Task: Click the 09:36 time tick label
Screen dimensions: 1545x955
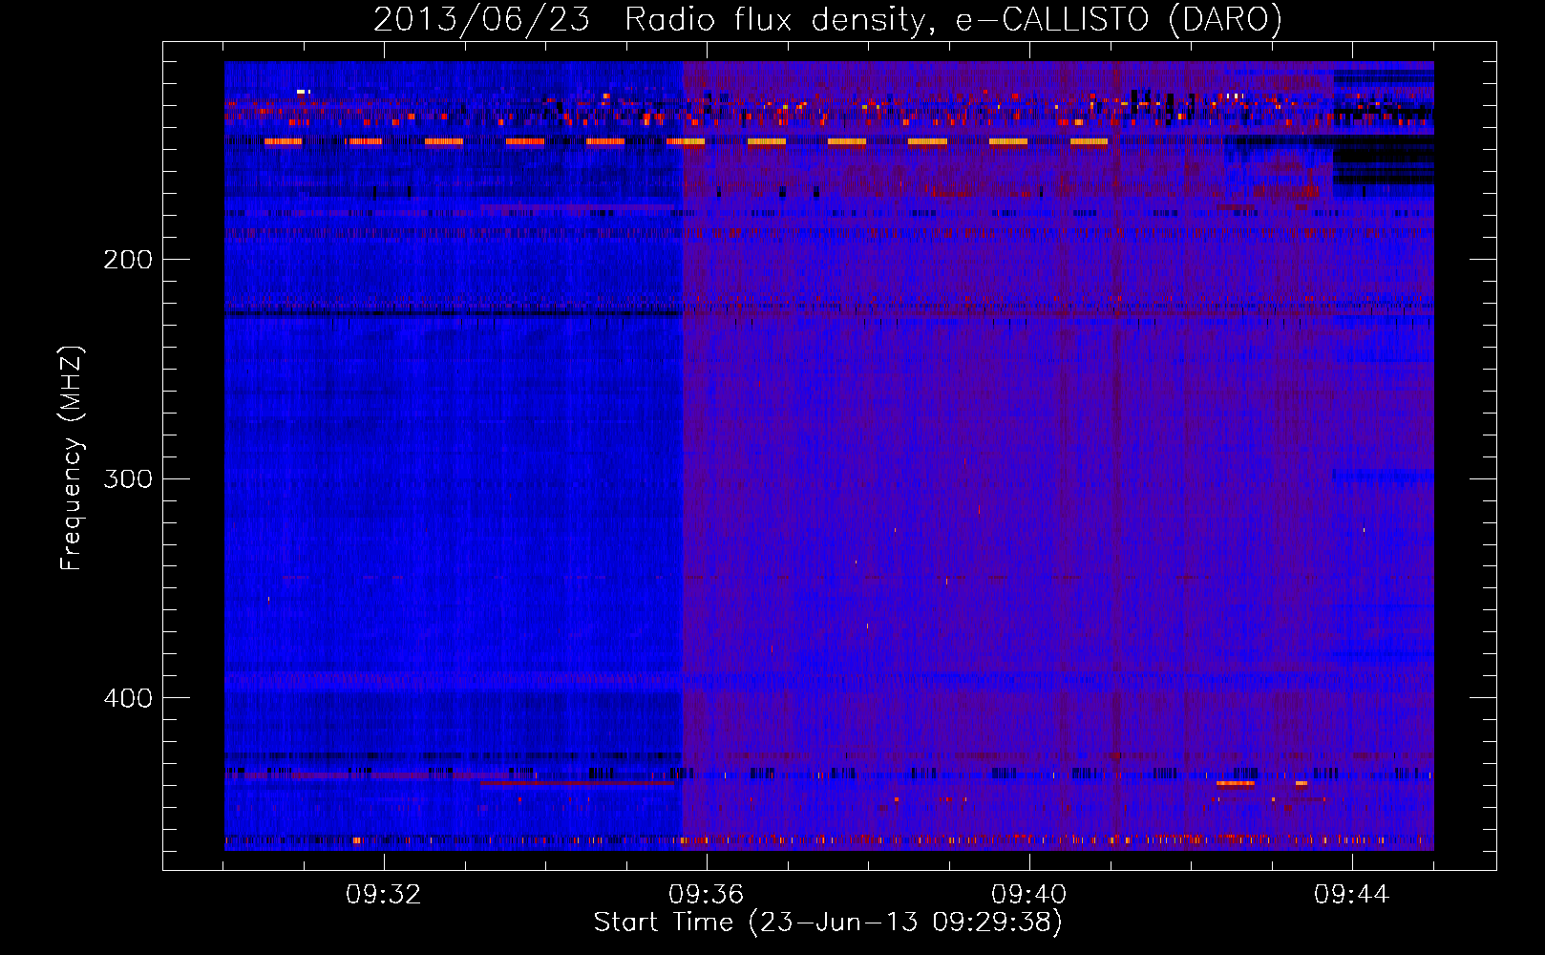Action: click(x=707, y=895)
